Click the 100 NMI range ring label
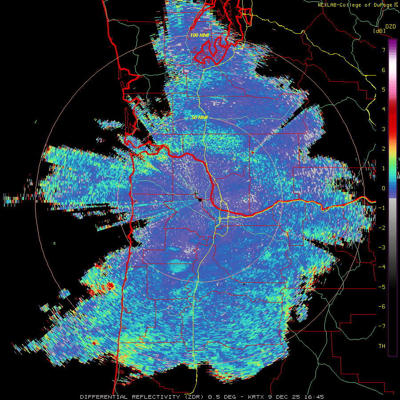This screenshot has width=400, height=400. click(199, 35)
